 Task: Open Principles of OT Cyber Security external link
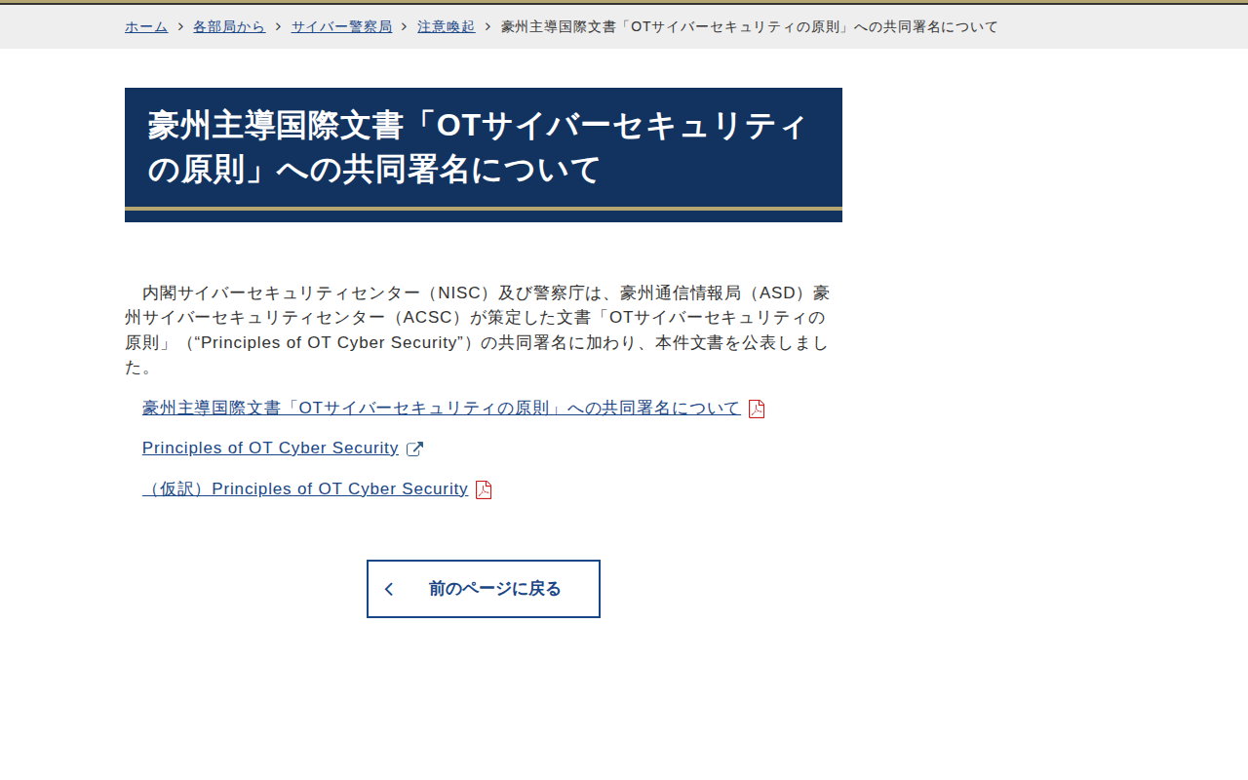pos(270,448)
